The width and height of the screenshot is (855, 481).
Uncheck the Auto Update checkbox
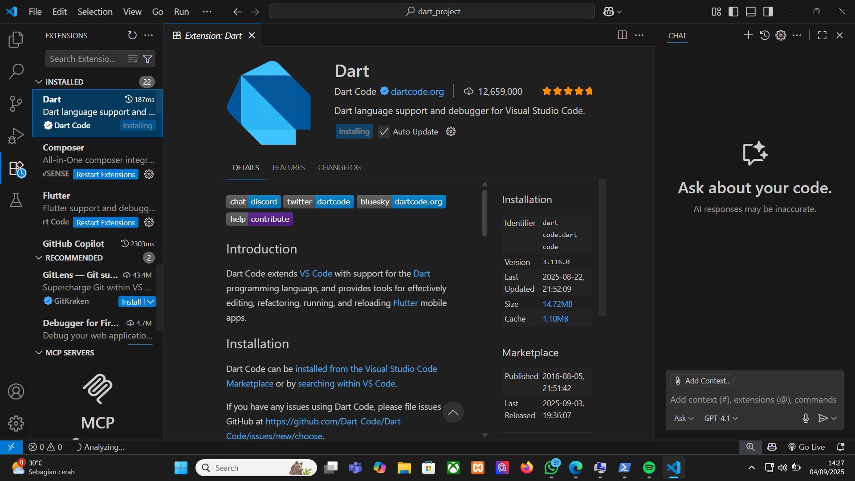coord(383,131)
